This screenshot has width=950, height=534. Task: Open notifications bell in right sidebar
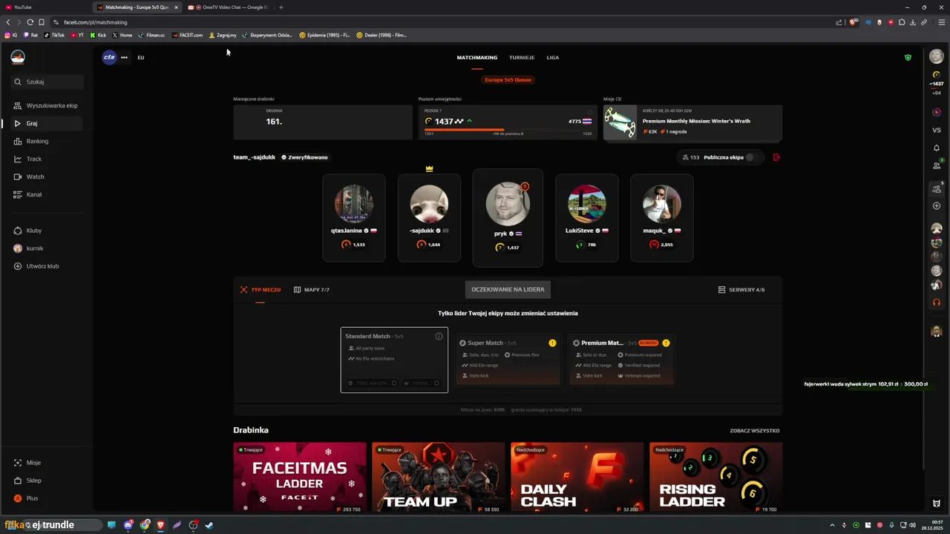tap(937, 148)
